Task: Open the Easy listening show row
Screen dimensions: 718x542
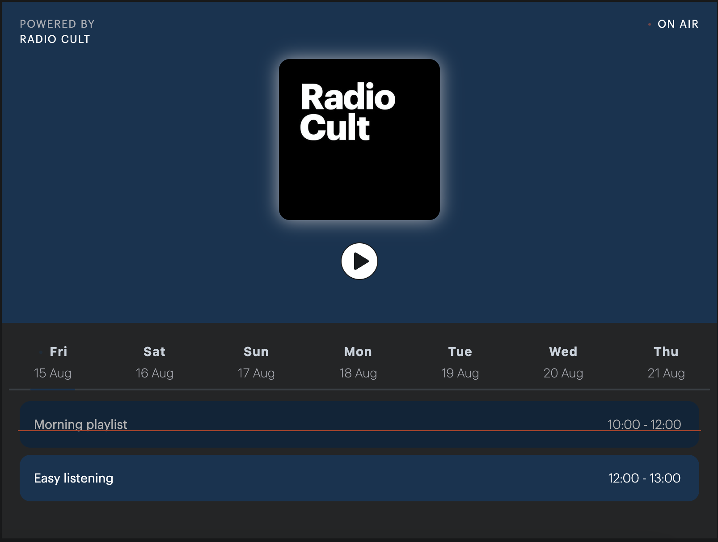Action: pyautogui.click(x=359, y=478)
